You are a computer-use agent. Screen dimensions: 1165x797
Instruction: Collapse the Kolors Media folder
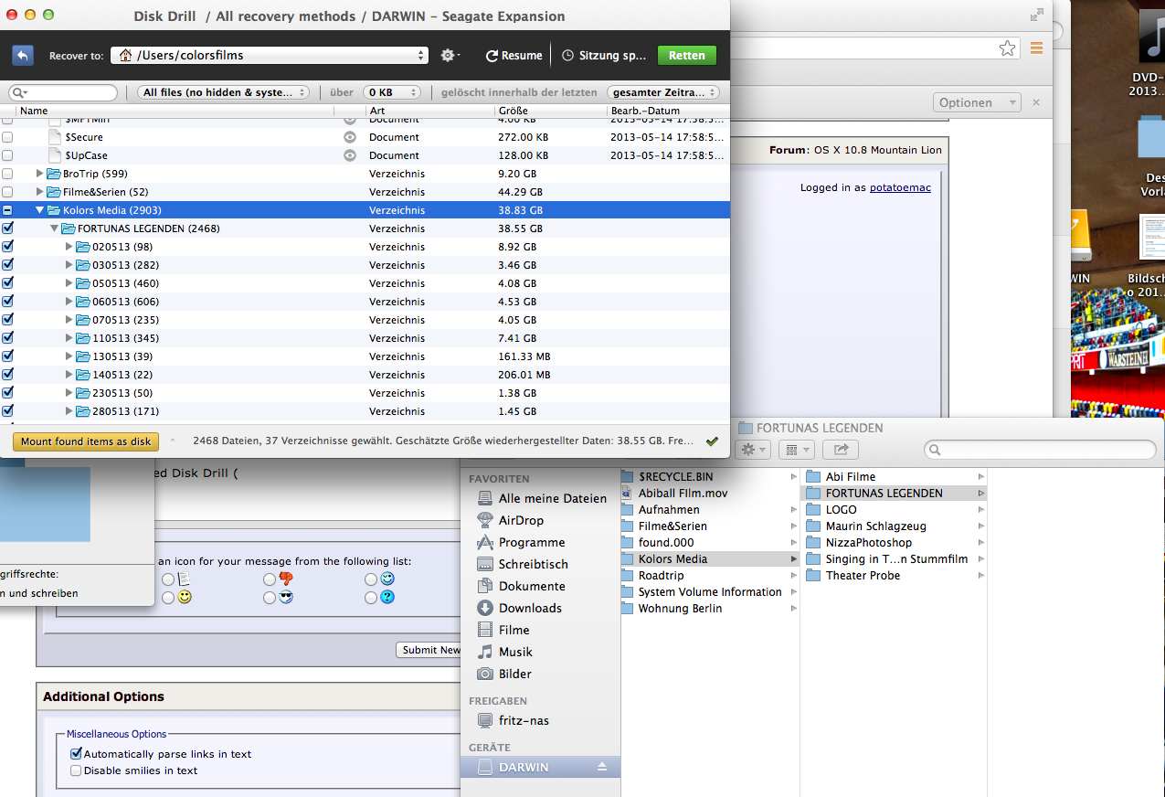point(39,210)
